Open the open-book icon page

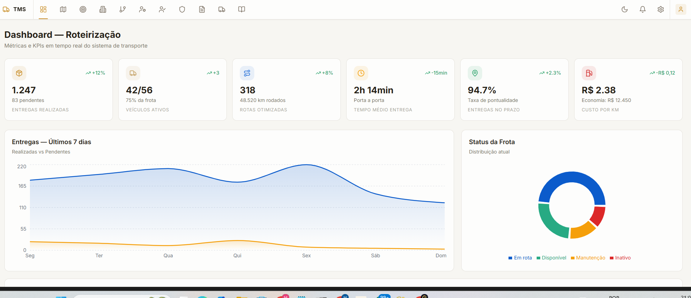click(242, 9)
